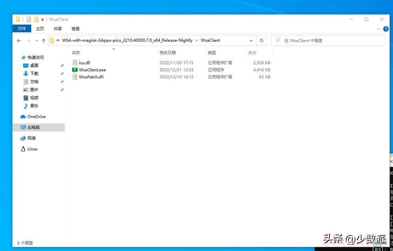Click the refresh button beside address bar

tap(261, 40)
